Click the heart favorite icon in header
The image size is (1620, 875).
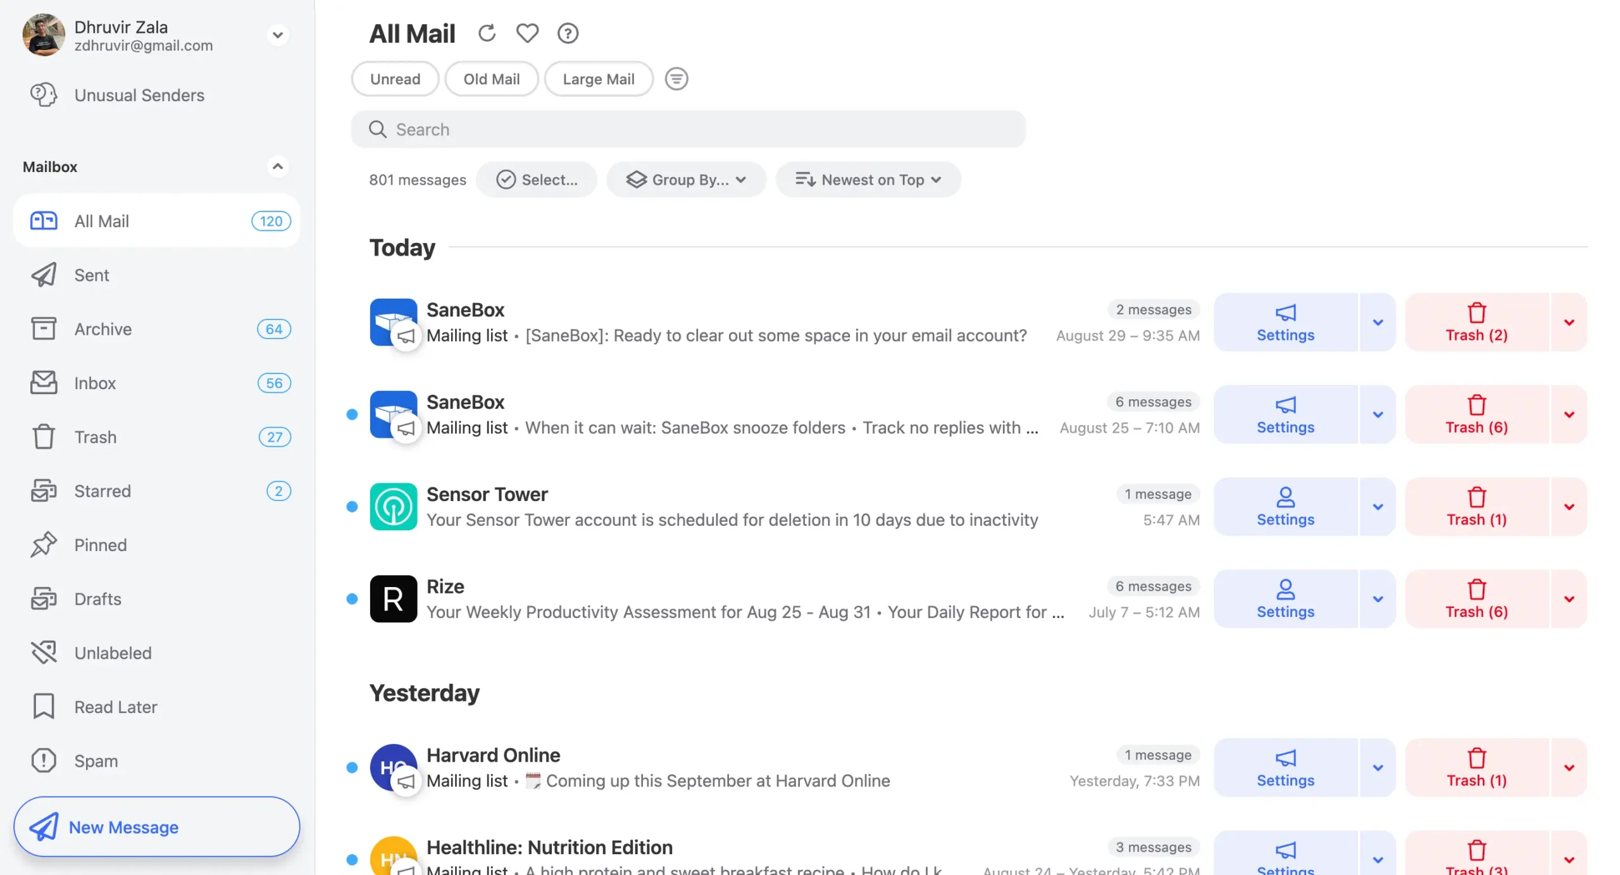click(526, 33)
